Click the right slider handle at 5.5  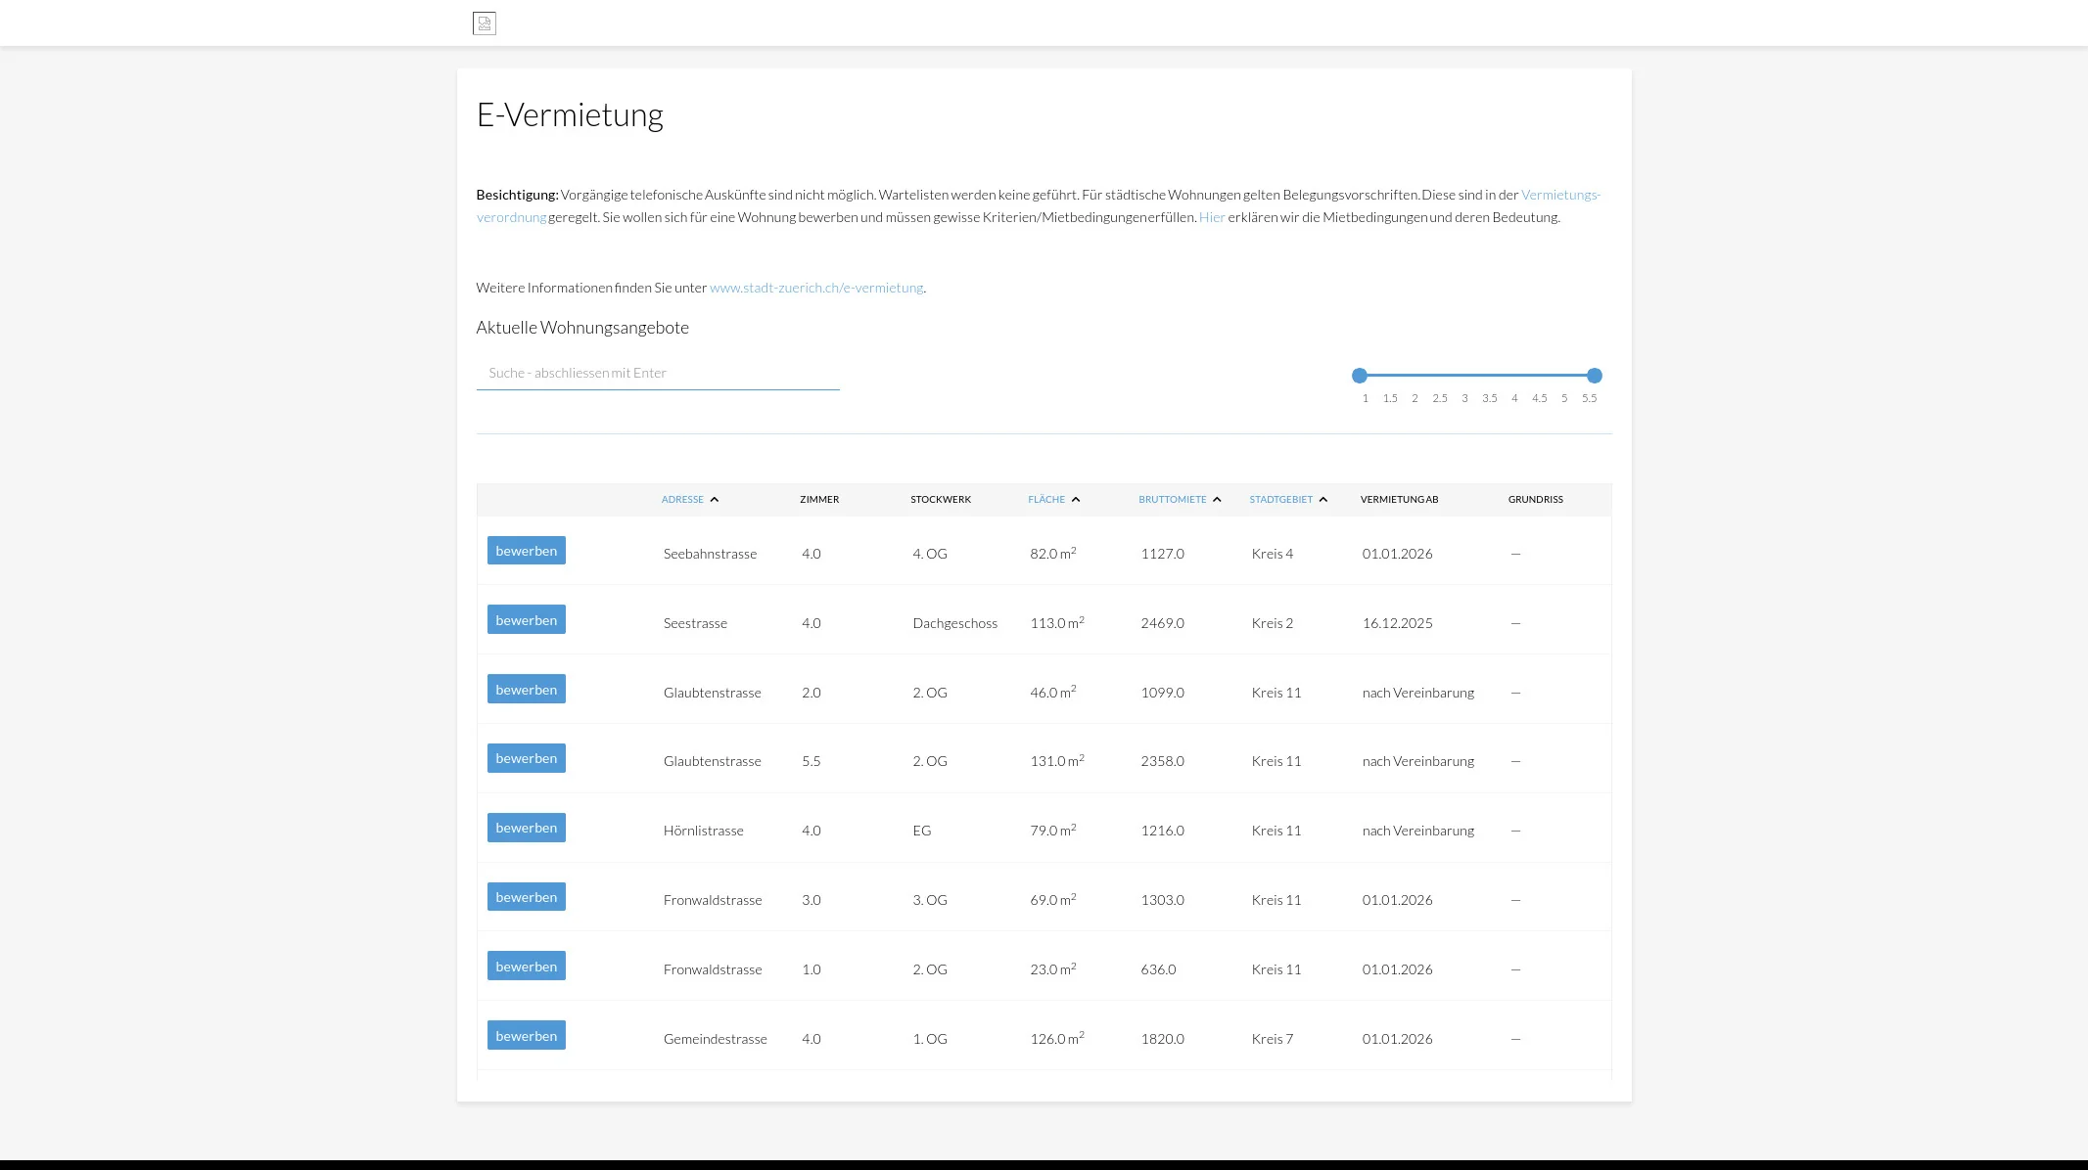(1594, 376)
